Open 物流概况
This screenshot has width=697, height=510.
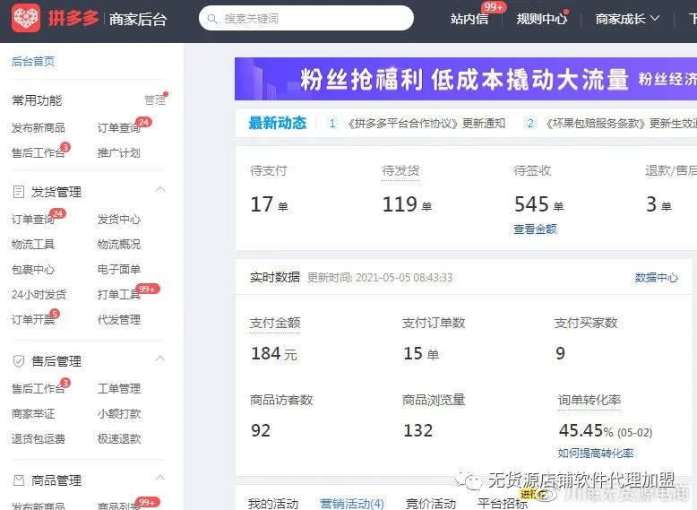(x=118, y=244)
